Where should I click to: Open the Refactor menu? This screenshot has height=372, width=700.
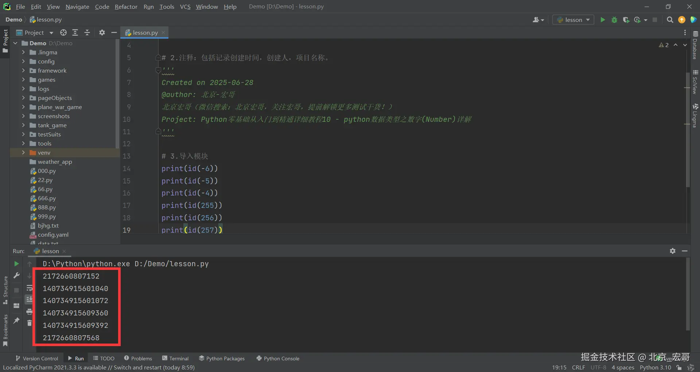click(126, 7)
